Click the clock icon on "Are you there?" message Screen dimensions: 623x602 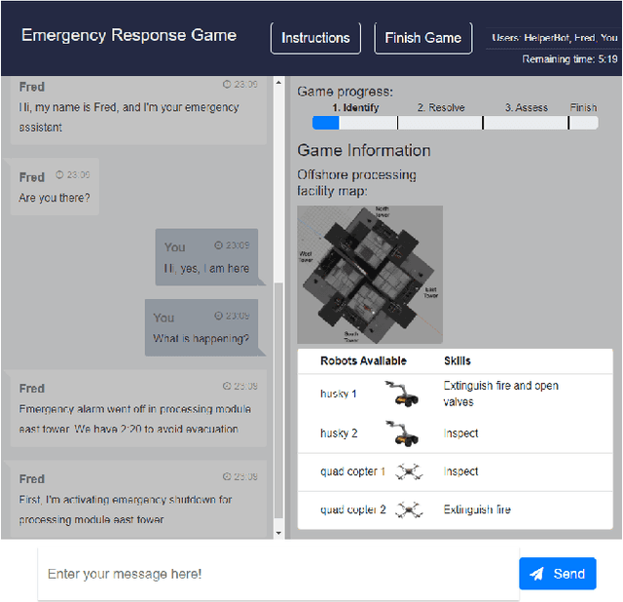pos(59,175)
